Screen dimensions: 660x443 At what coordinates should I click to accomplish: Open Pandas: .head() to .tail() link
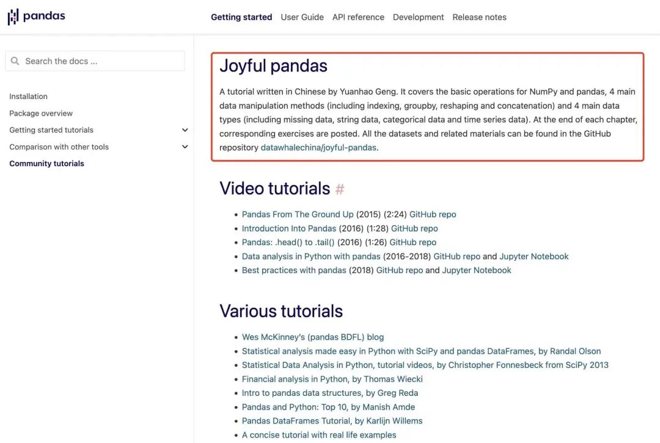coord(288,243)
